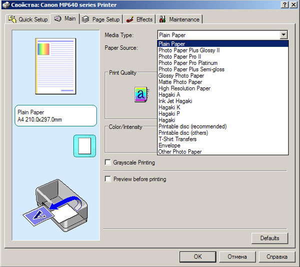Go to the Effects tab
This screenshot has height=267, width=300.
[x=139, y=19]
